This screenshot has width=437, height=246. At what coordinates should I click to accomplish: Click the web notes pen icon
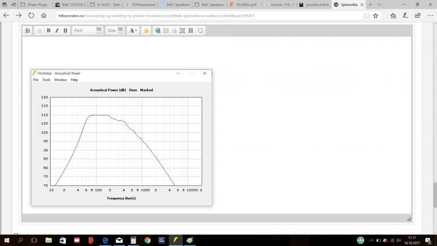406,16
